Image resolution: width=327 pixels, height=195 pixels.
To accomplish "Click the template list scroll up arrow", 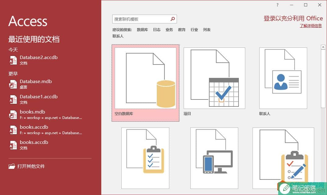I will point(323,47).
